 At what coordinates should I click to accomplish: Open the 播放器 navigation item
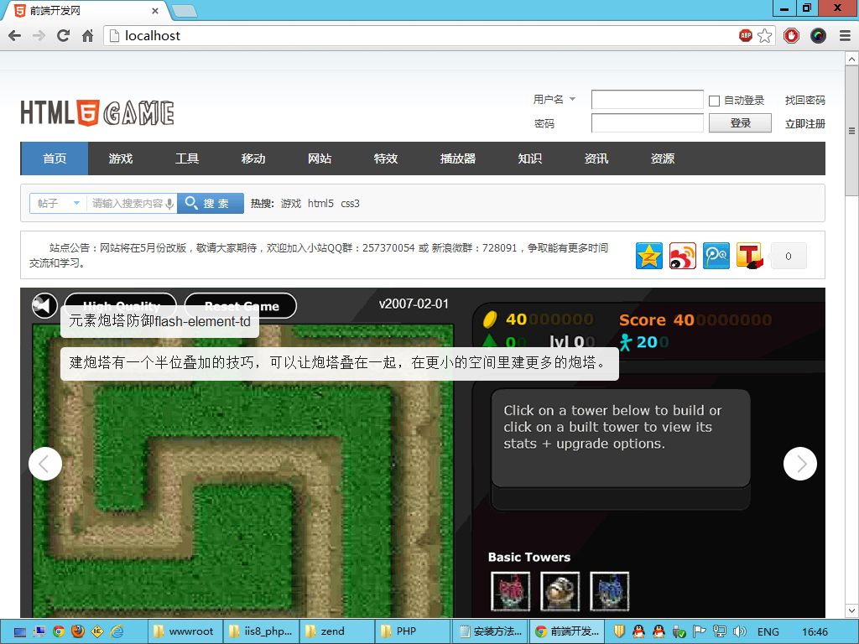[458, 158]
